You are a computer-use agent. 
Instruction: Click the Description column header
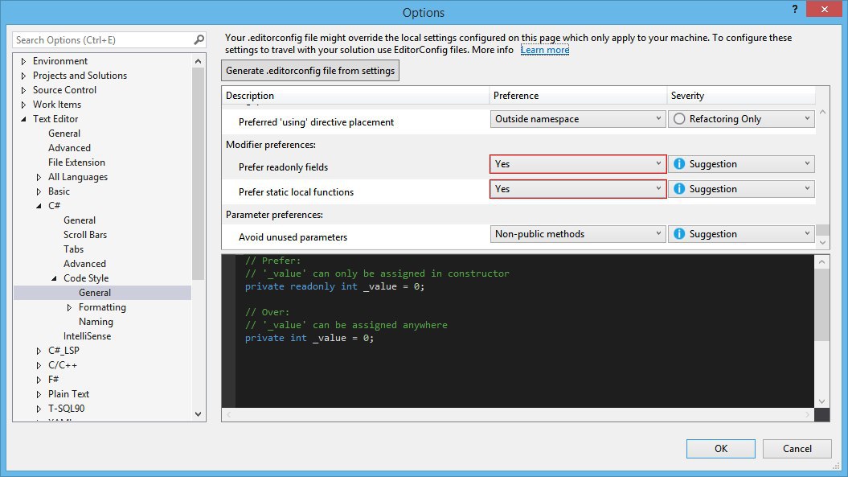coord(355,95)
